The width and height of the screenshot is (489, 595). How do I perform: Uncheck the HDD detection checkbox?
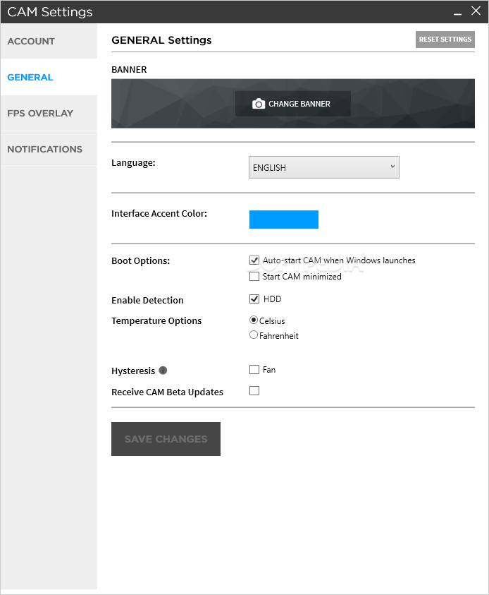pyautogui.click(x=254, y=299)
